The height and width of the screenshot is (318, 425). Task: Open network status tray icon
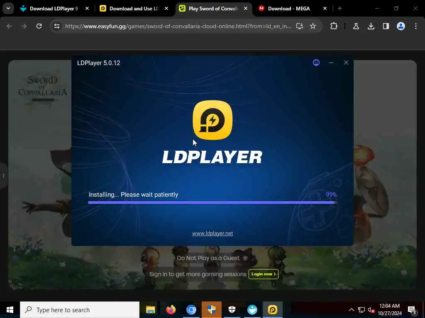pos(361,310)
